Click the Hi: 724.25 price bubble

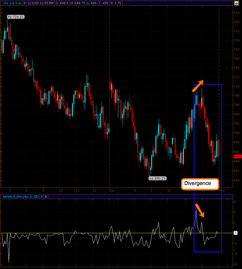16,17
